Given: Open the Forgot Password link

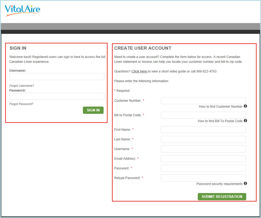Looking at the screenshot, I should point(22,104).
